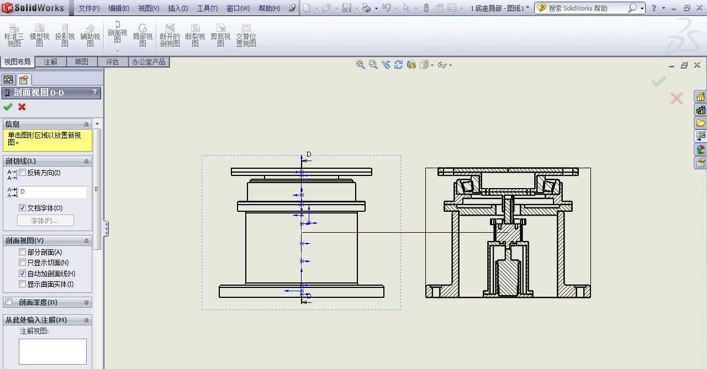This screenshot has width=707, height=369.
Task: Accept with the green confirmation corner checkmark
Action: (658, 82)
